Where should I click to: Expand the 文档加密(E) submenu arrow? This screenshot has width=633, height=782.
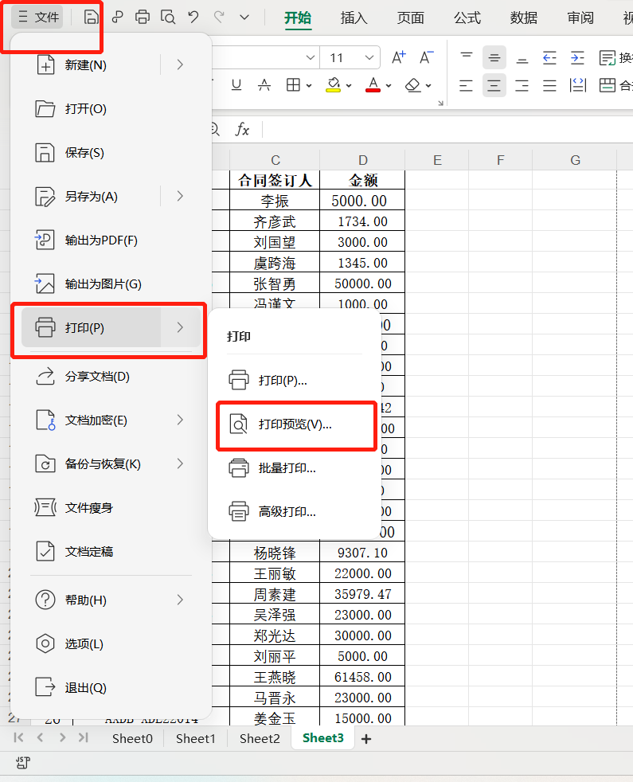coord(180,420)
